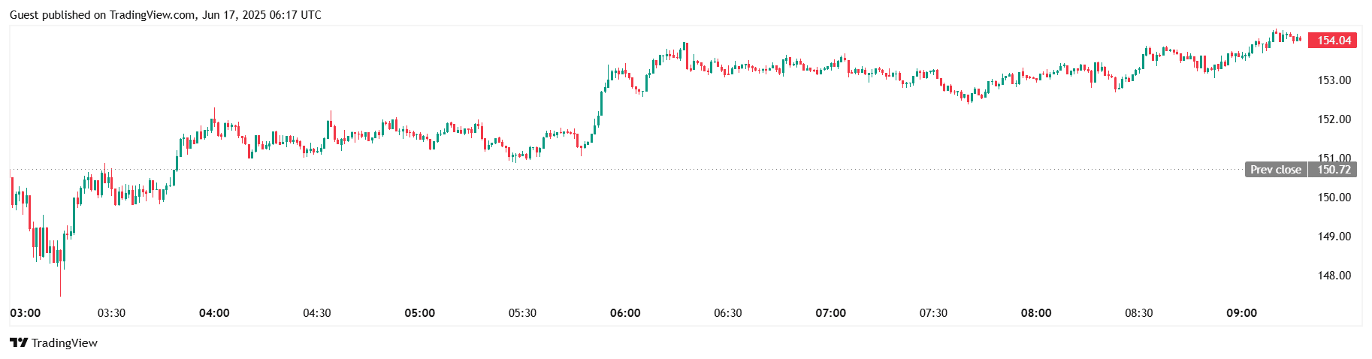Select the 152.00 price scale label
This screenshot has width=1372, height=359.
click(1334, 119)
